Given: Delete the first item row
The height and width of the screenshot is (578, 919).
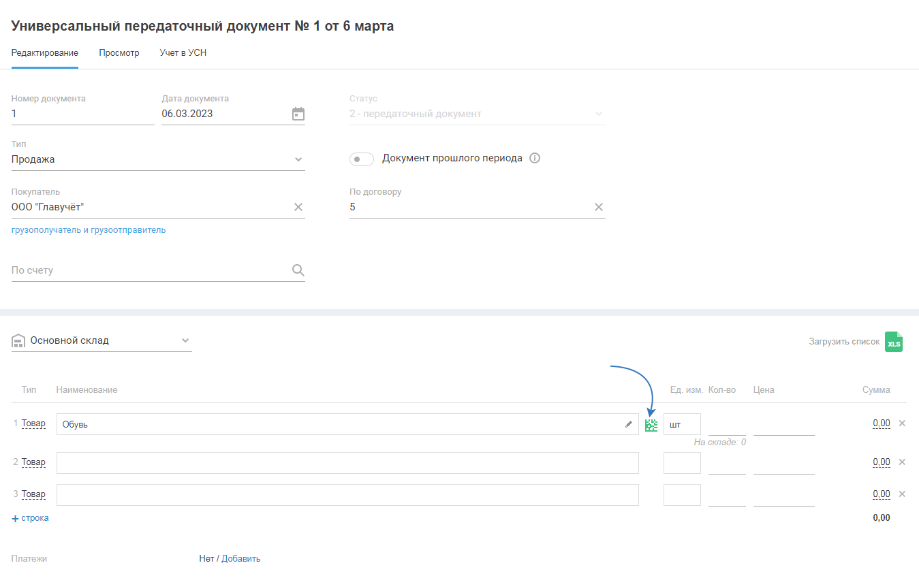Looking at the screenshot, I should click(x=902, y=423).
